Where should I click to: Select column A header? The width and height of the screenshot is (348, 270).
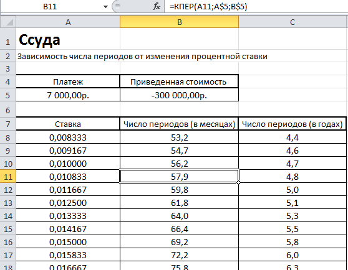(68, 22)
